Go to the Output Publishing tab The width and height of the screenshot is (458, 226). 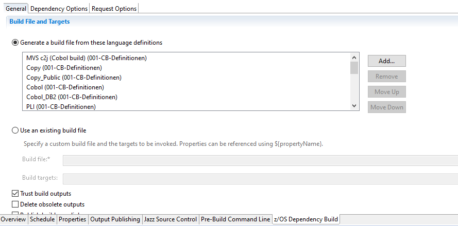[x=115, y=219]
